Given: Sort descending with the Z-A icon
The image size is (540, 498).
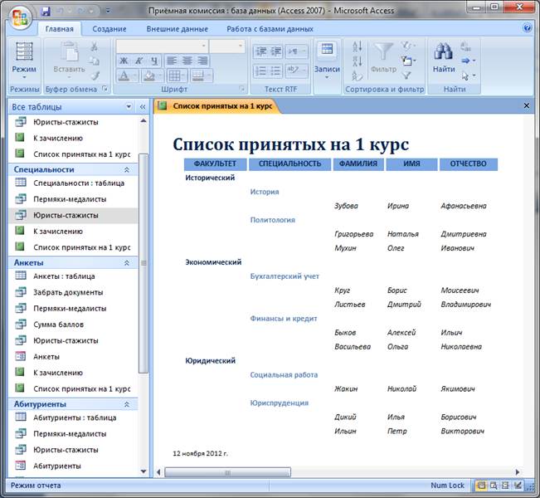Looking at the screenshot, I should point(358,61).
